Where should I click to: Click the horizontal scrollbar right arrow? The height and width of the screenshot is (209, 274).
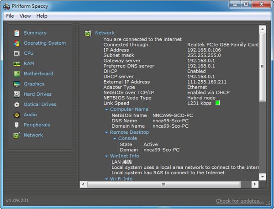(x=255, y=184)
